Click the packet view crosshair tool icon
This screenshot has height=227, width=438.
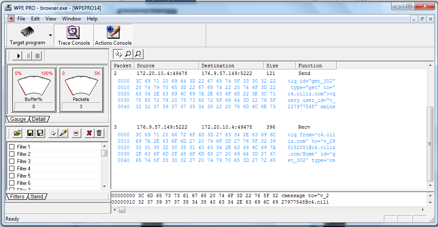coord(118,54)
